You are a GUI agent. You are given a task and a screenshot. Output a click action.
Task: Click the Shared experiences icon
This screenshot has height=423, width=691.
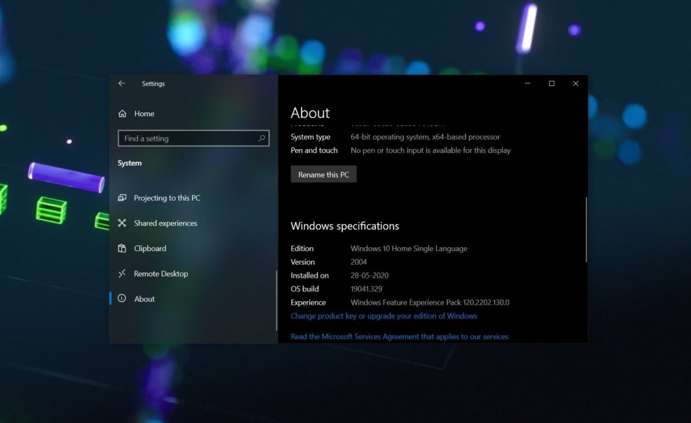coord(122,223)
